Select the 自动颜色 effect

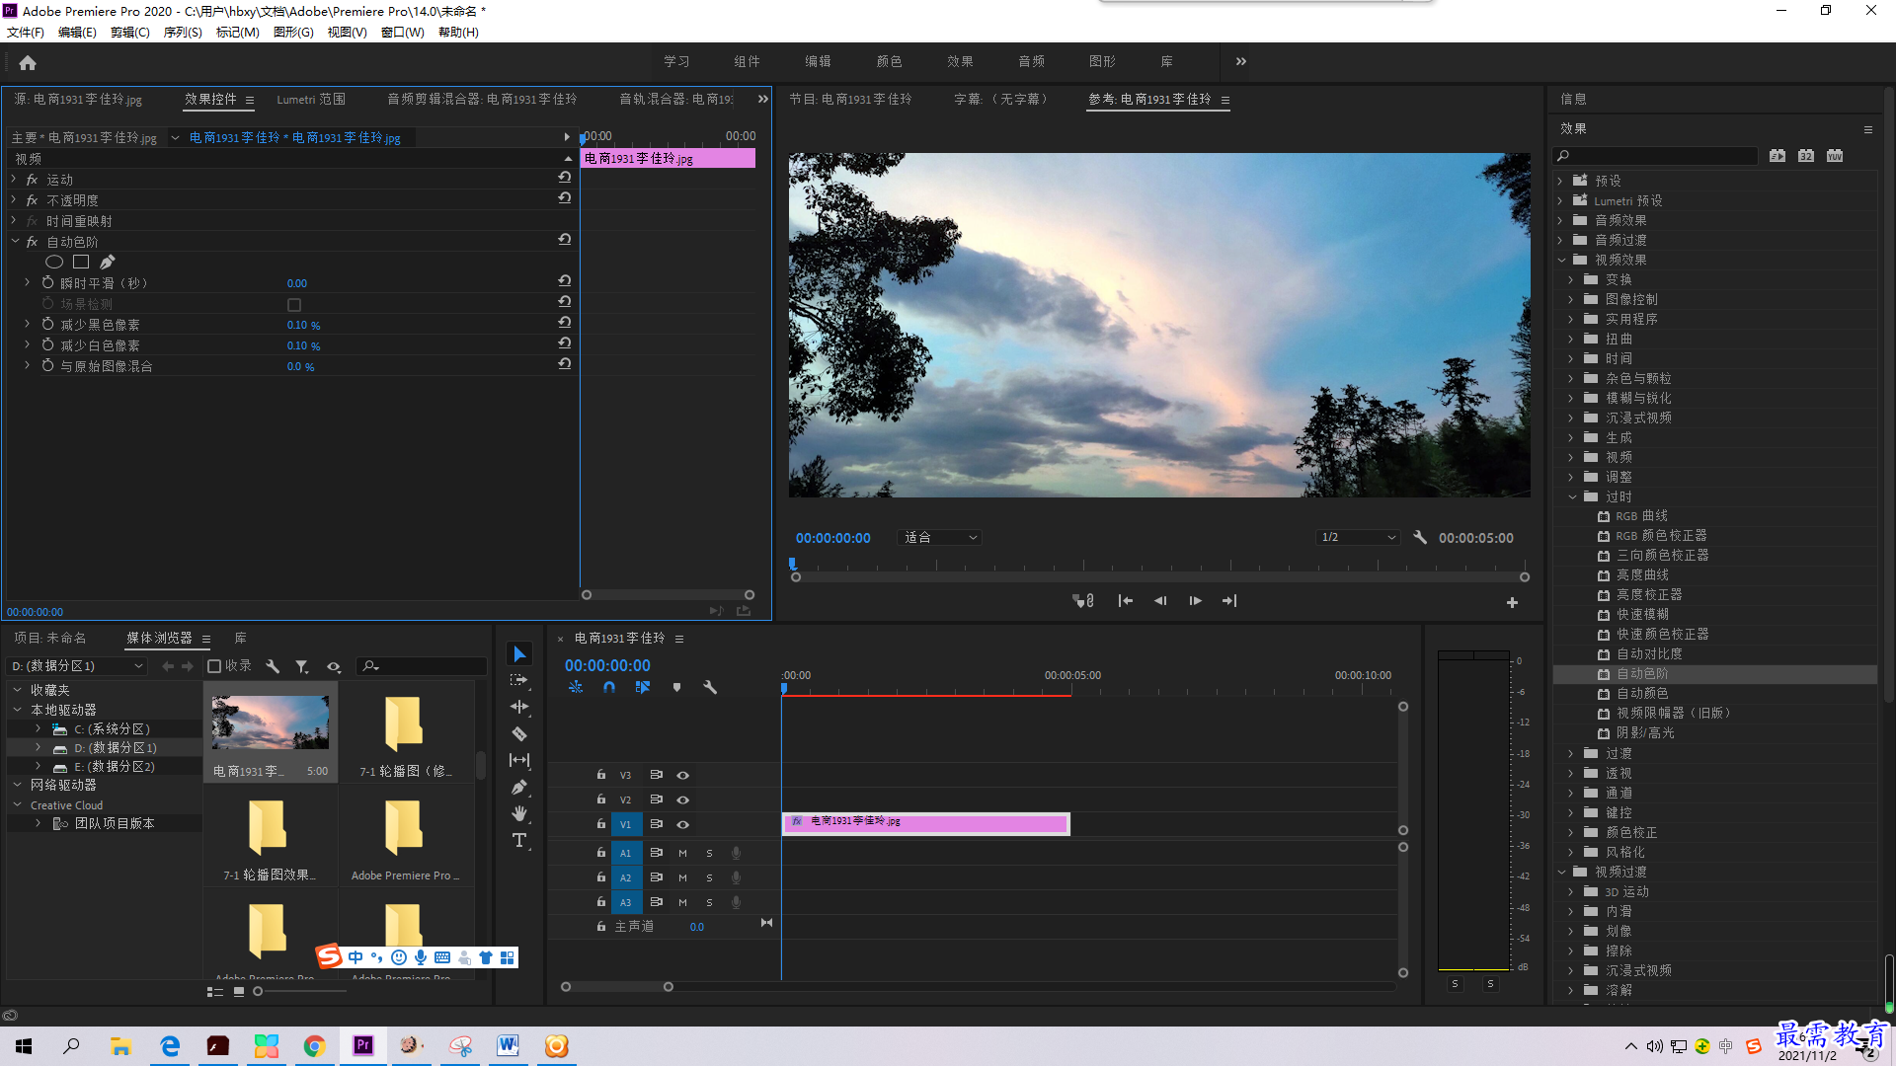click(x=1642, y=693)
